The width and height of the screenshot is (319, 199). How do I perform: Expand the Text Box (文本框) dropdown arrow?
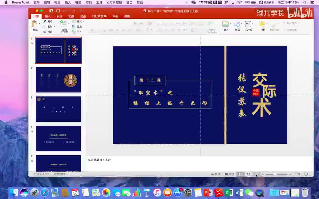(253, 24)
